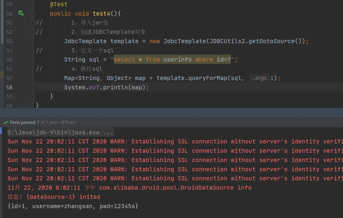This screenshot has width=343, height=218.
Task: Click line number 55 in the gutter
Action: (9, 60)
